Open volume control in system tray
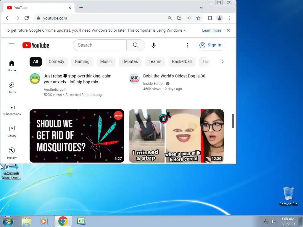The width and height of the screenshot is (303, 227). pos(273,221)
